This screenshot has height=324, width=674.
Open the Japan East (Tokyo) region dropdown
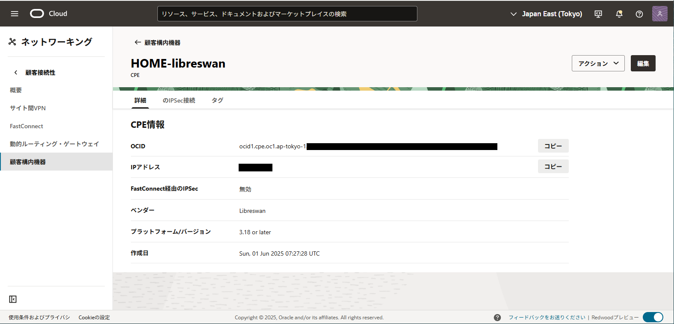546,14
